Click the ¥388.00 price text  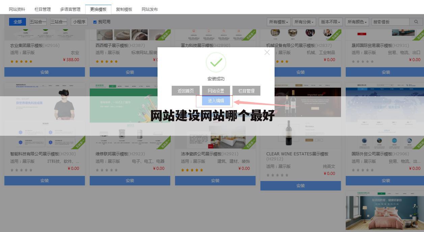tap(71, 60)
